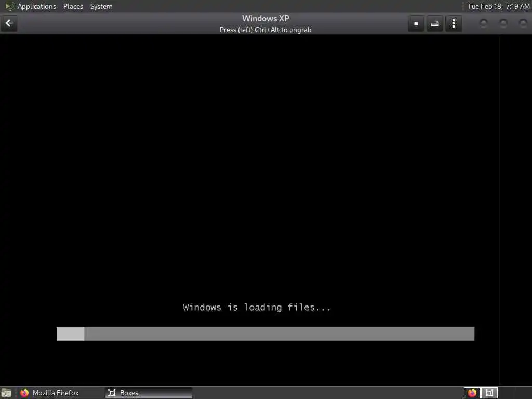Switch to the workspace thumbnail showing Boxes
The height and width of the screenshot is (399, 532).
click(489, 393)
